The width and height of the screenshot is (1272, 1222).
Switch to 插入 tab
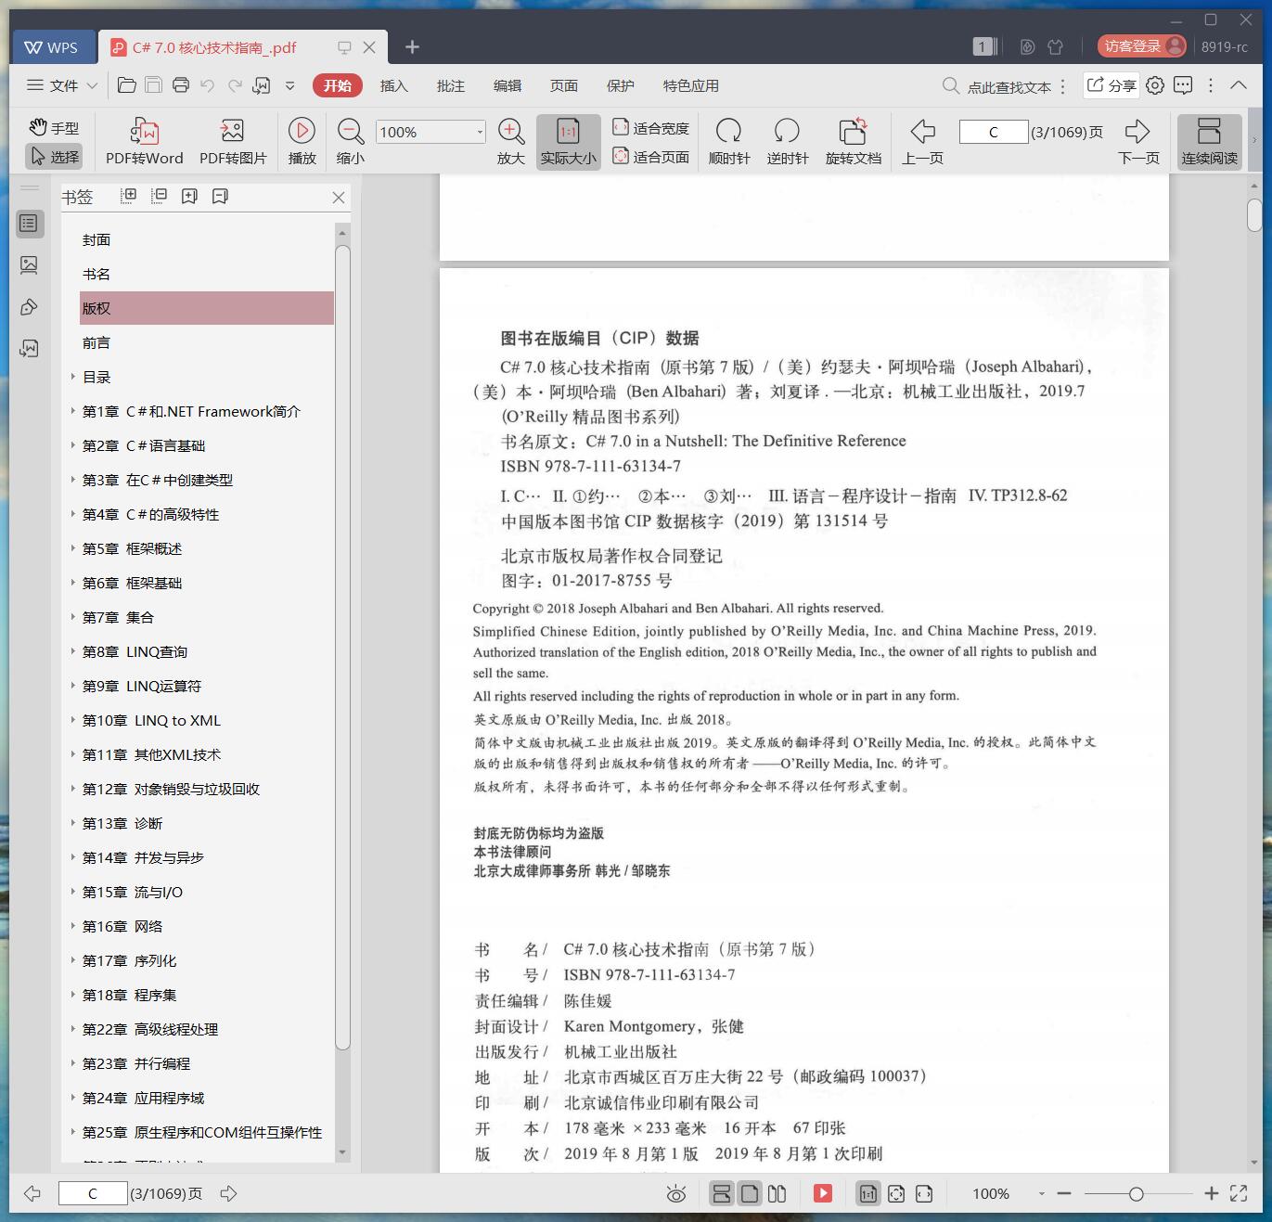[394, 85]
